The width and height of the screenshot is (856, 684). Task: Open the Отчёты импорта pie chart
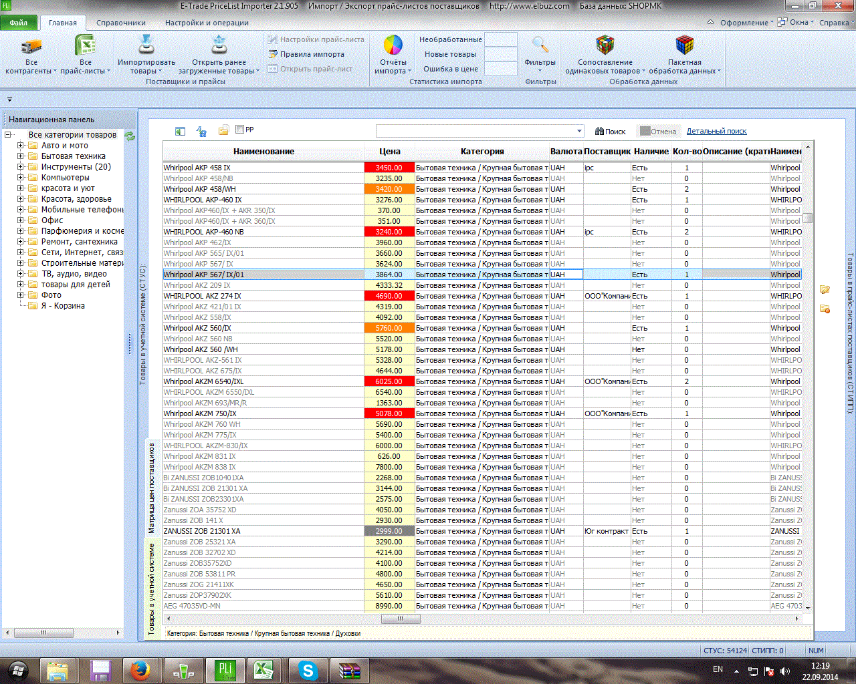393,55
